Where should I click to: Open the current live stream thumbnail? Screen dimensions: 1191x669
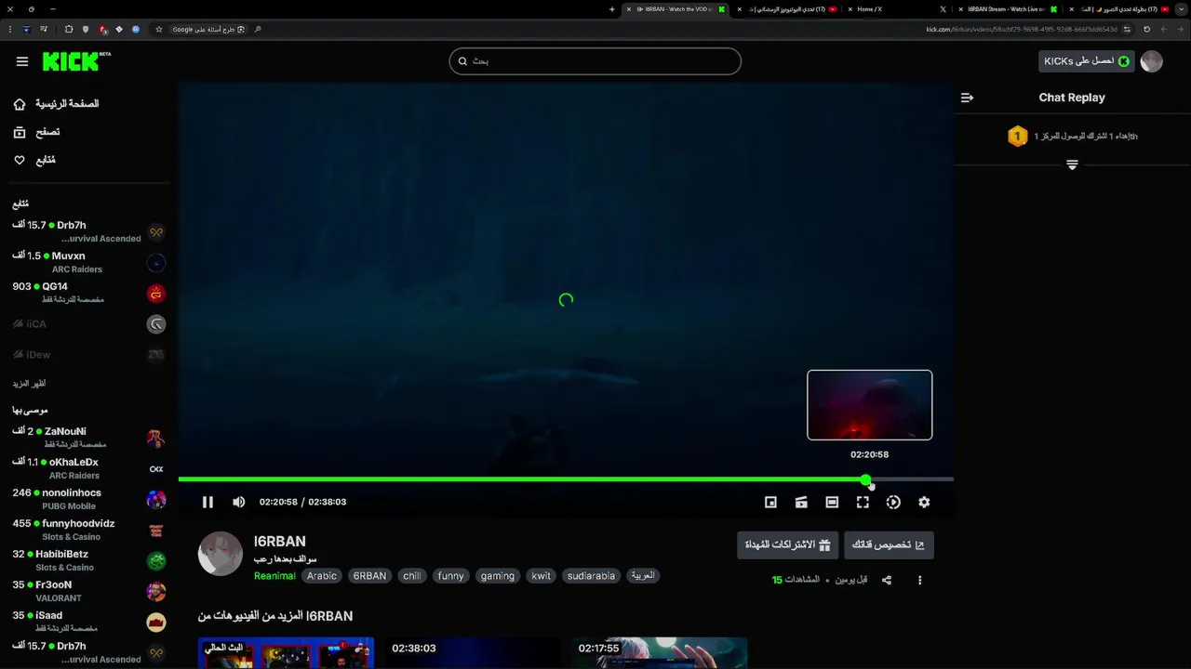(x=286, y=652)
